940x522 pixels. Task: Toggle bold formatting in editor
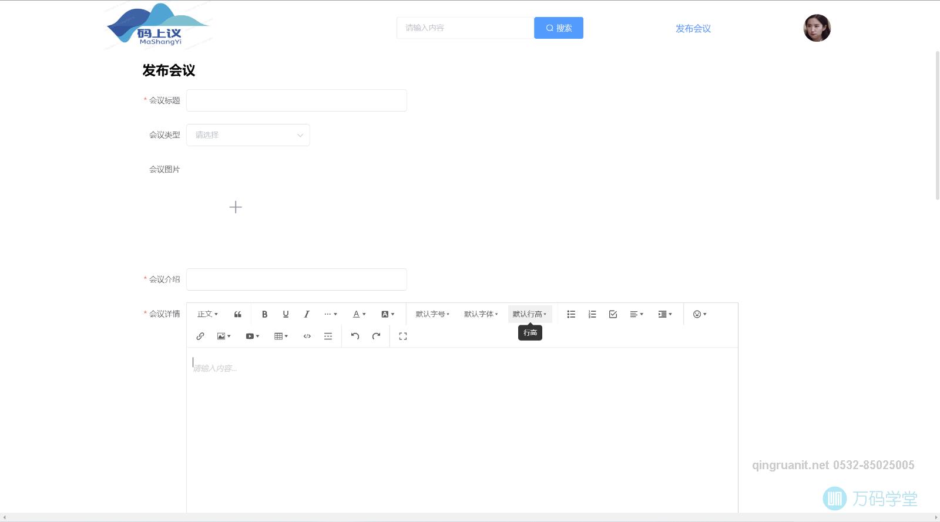tap(264, 314)
